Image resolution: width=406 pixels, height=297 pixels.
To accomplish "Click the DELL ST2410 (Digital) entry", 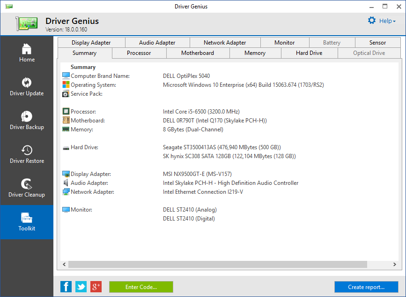I will pos(189,218).
